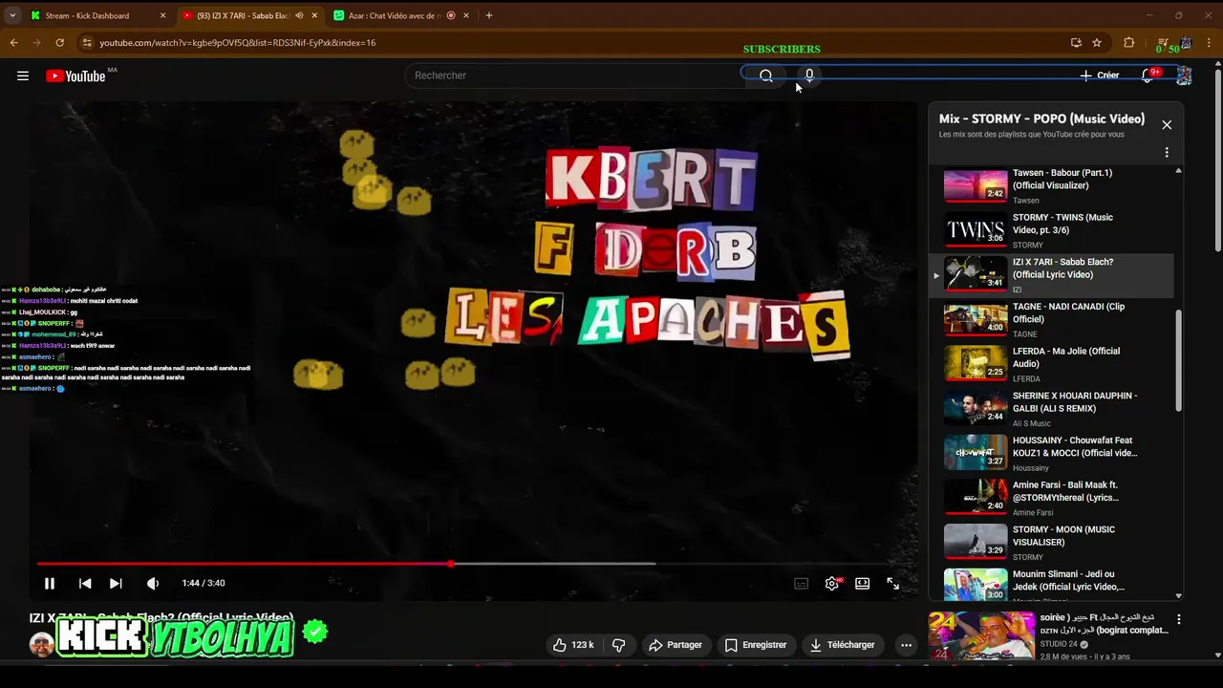Click the URL address bar

pos(573,43)
